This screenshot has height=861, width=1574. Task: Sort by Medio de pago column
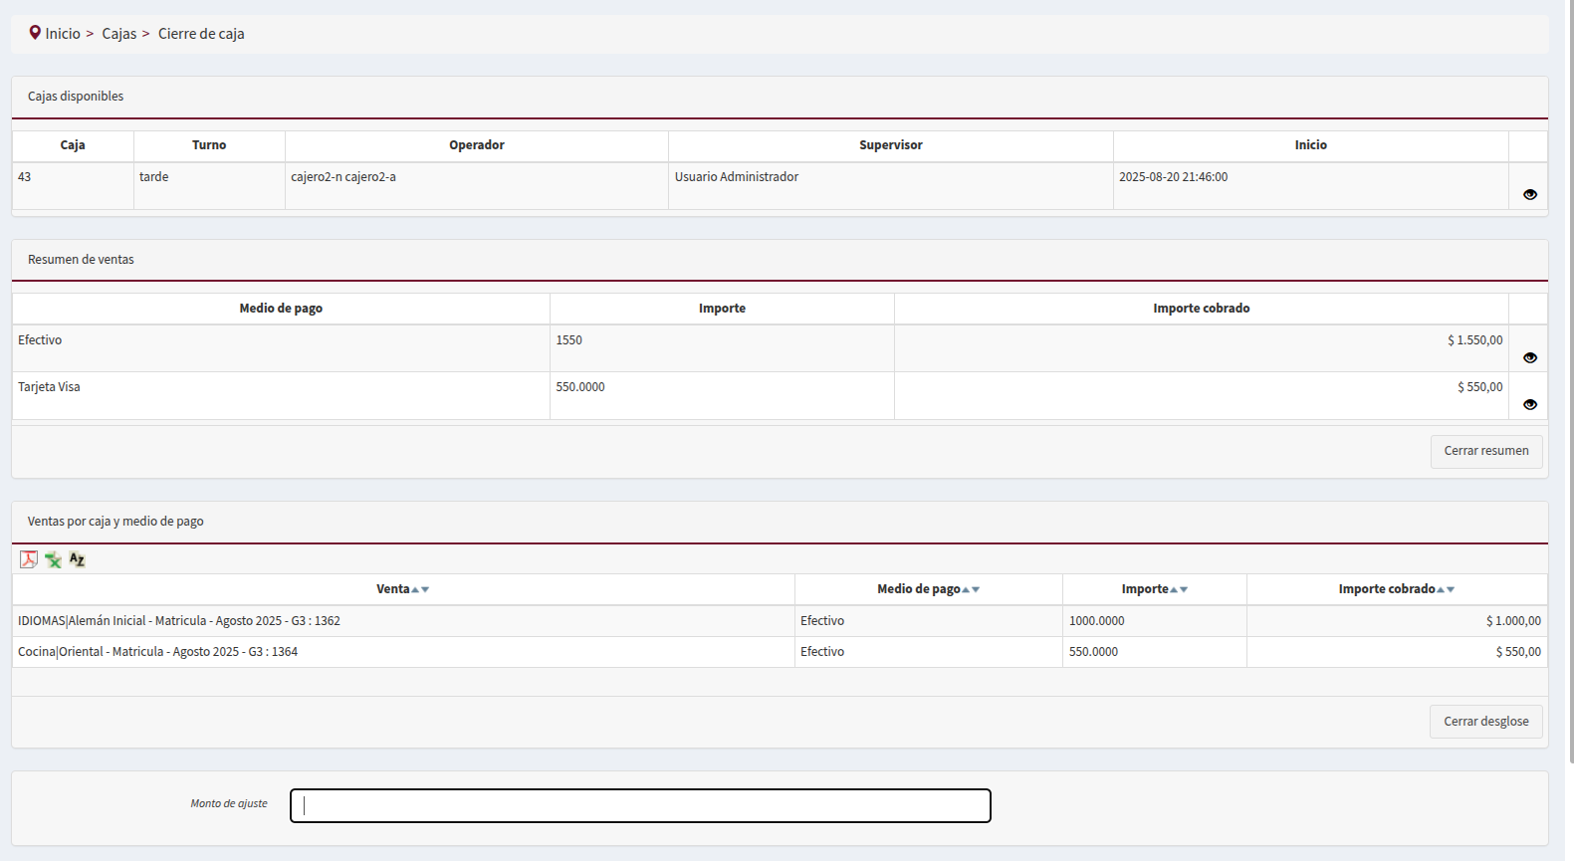coord(970,589)
